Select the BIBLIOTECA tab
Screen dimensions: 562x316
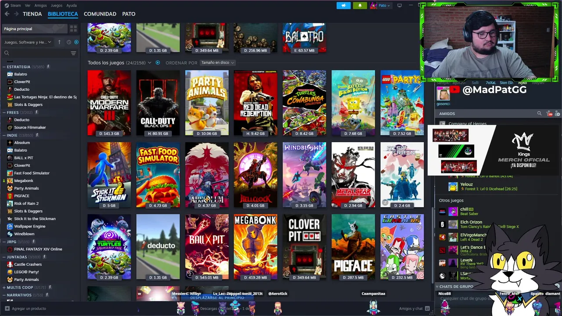63,14
